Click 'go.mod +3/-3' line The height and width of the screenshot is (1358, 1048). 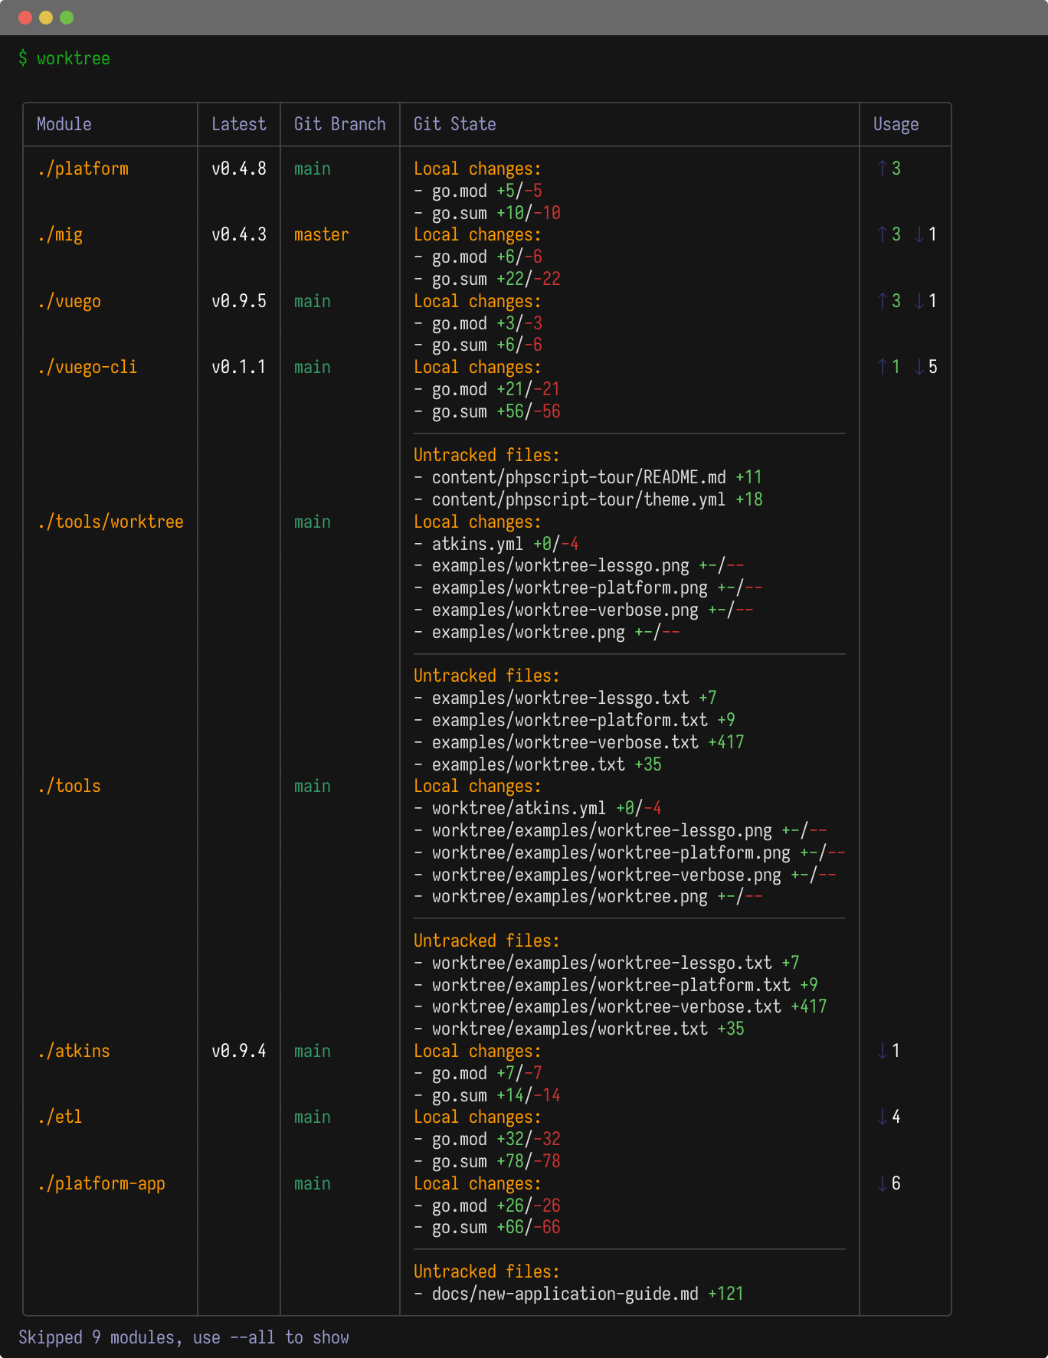tap(478, 323)
